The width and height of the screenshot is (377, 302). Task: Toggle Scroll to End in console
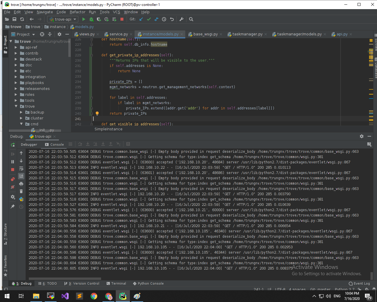click(21, 176)
